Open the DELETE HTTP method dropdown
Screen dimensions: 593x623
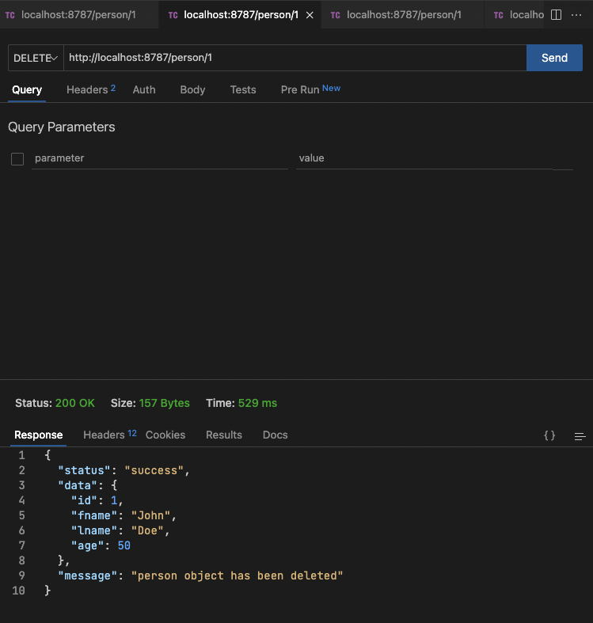tap(36, 58)
